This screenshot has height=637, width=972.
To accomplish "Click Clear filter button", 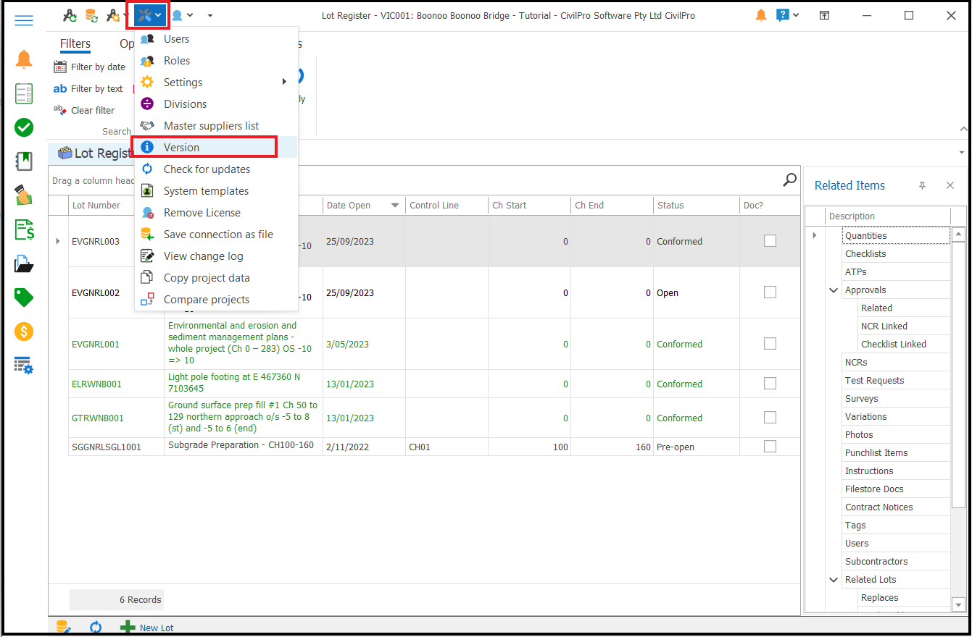I will [84, 111].
